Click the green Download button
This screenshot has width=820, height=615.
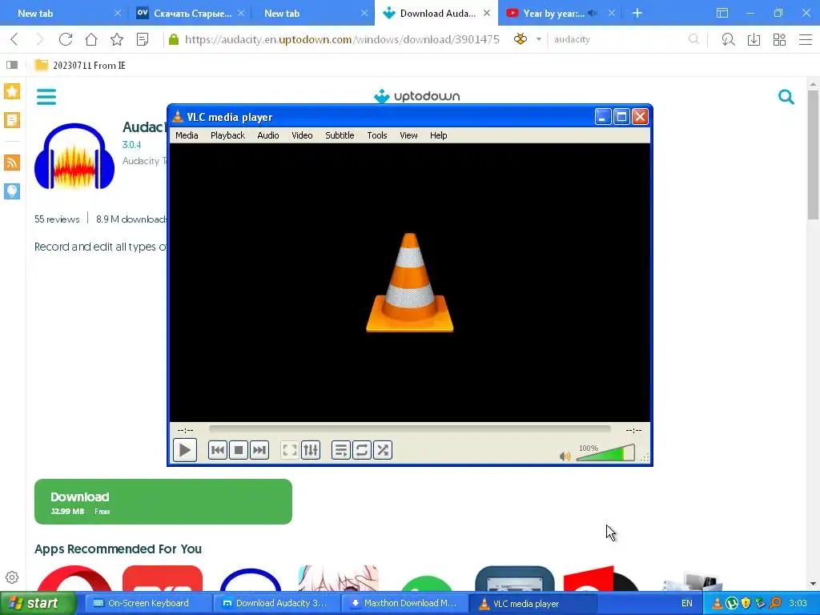click(163, 501)
